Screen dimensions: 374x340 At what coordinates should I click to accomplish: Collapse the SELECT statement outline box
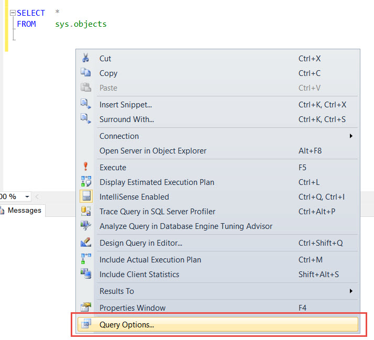pyautogui.click(x=13, y=13)
